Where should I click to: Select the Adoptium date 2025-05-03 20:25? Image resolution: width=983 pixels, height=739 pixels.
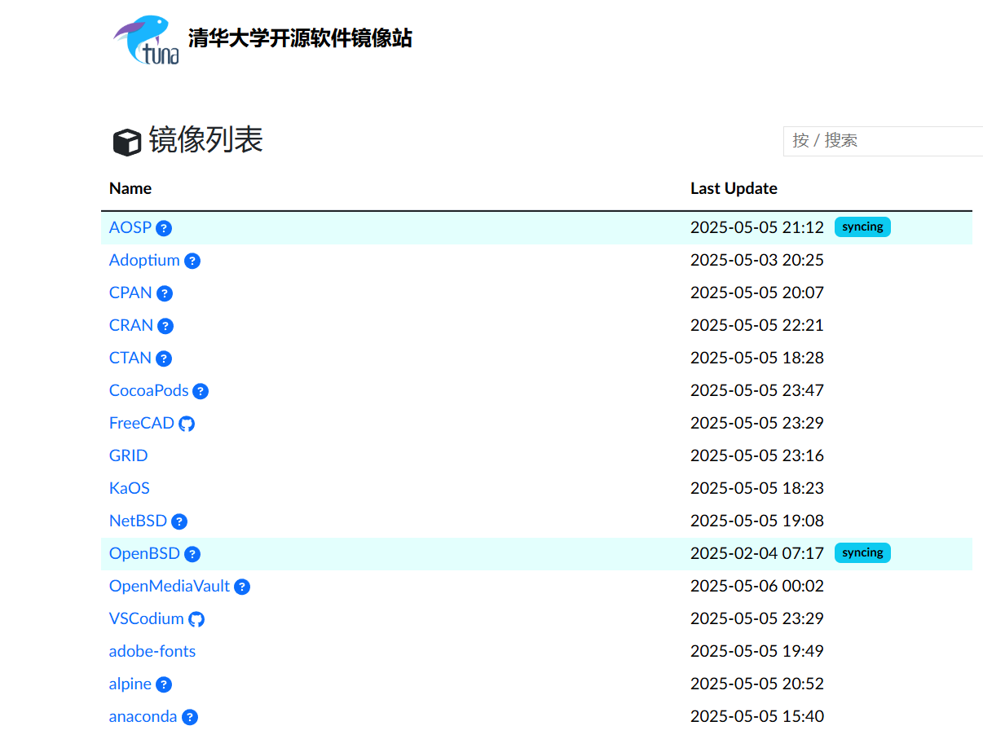tap(757, 260)
